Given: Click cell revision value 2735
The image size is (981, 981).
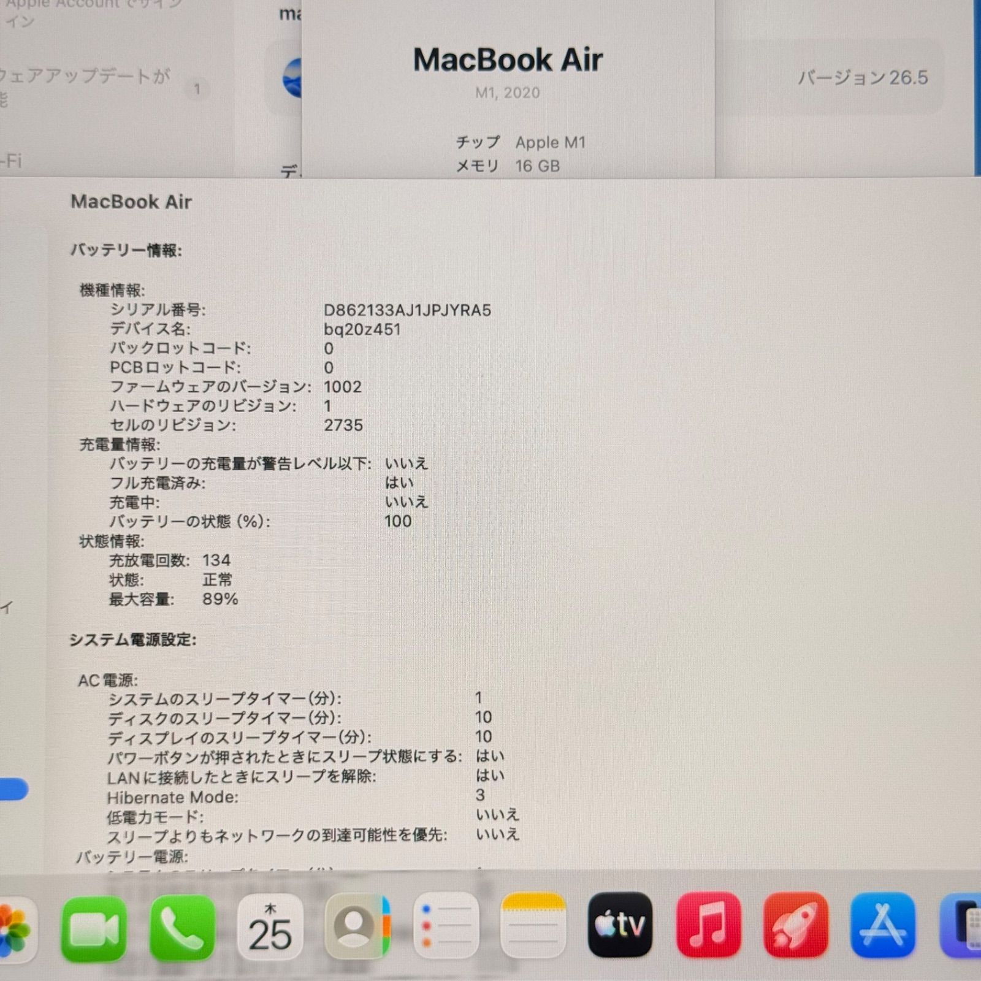Looking at the screenshot, I should click(343, 425).
